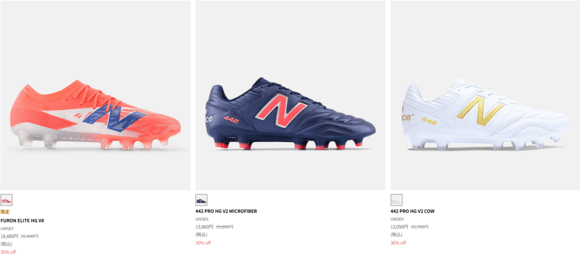Click UNISEX text below 442 PRO HG V2 COW

(x=397, y=219)
